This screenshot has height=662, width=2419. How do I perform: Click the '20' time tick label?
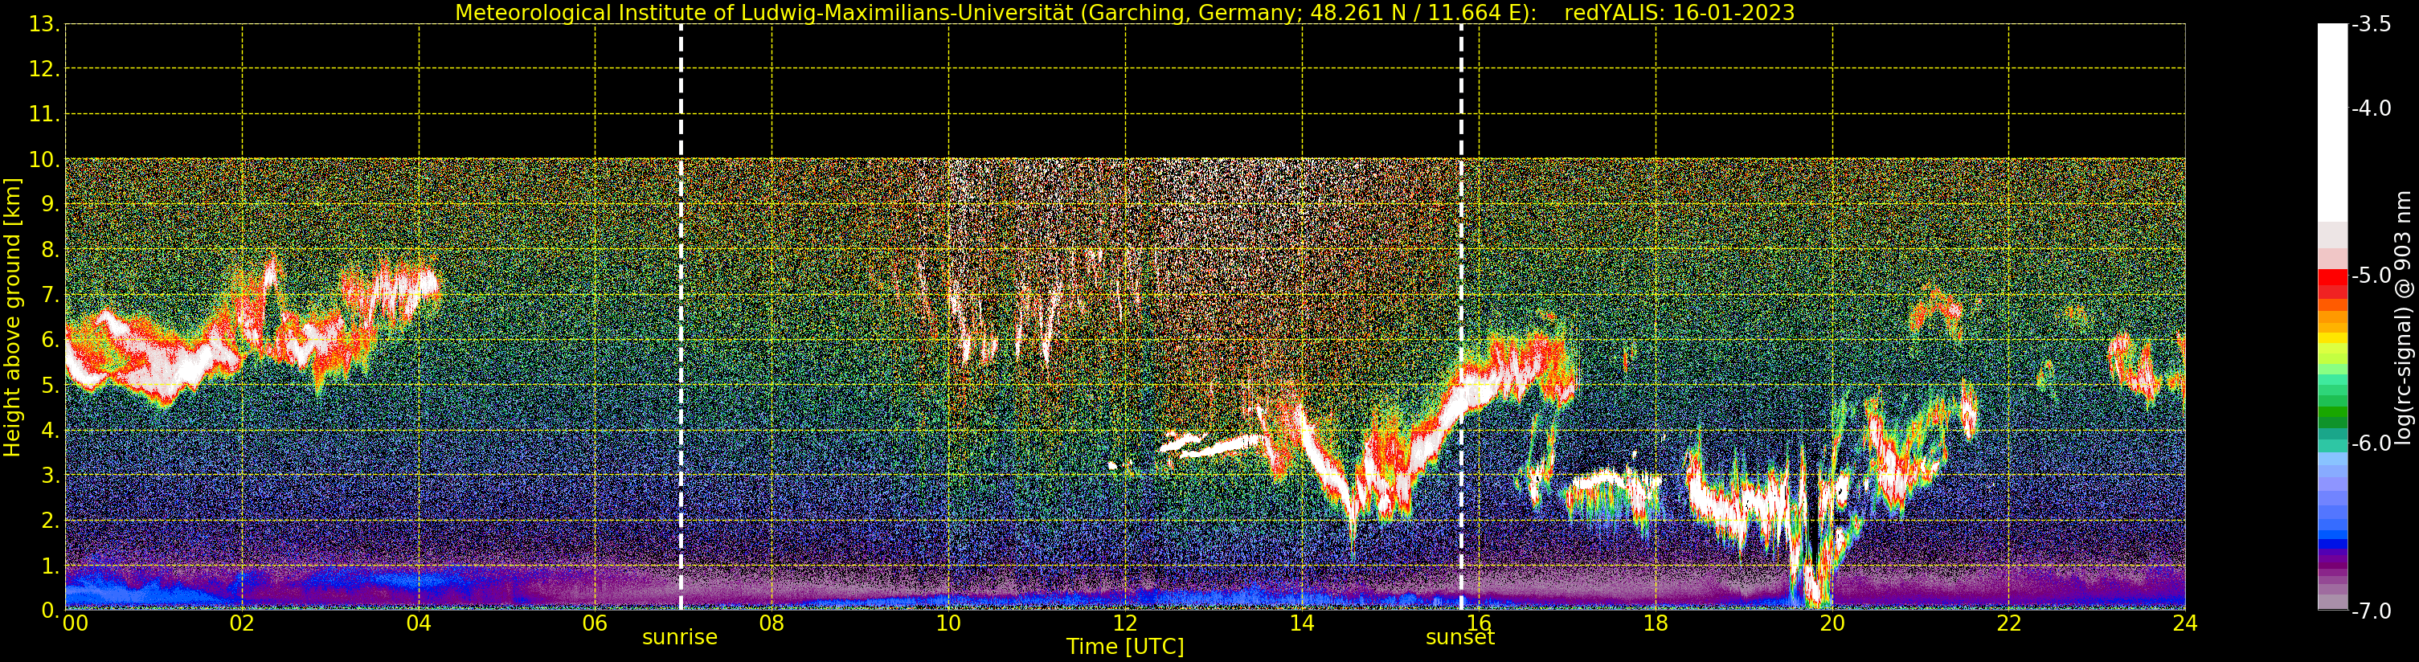(1832, 623)
